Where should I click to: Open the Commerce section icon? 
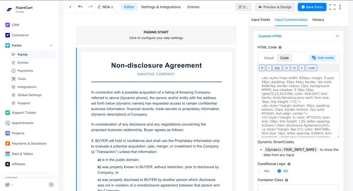coord(8,35)
